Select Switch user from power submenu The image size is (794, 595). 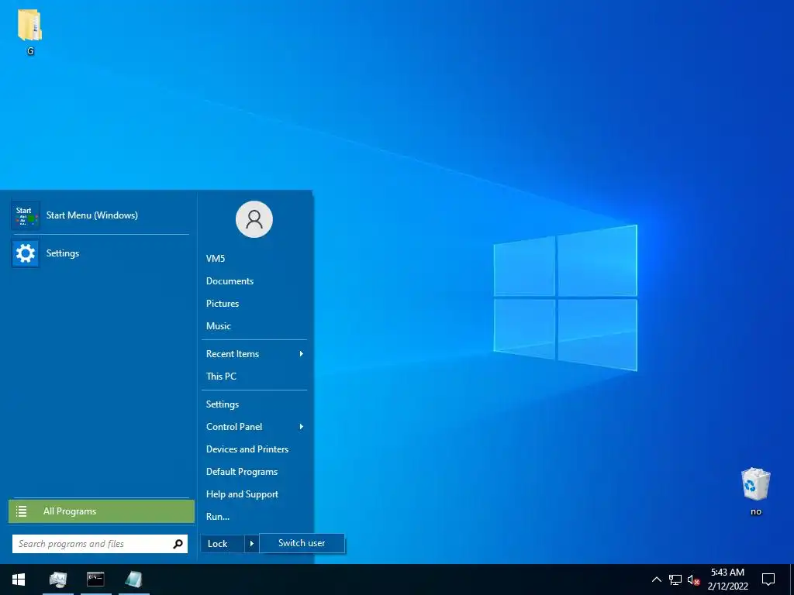pos(302,543)
